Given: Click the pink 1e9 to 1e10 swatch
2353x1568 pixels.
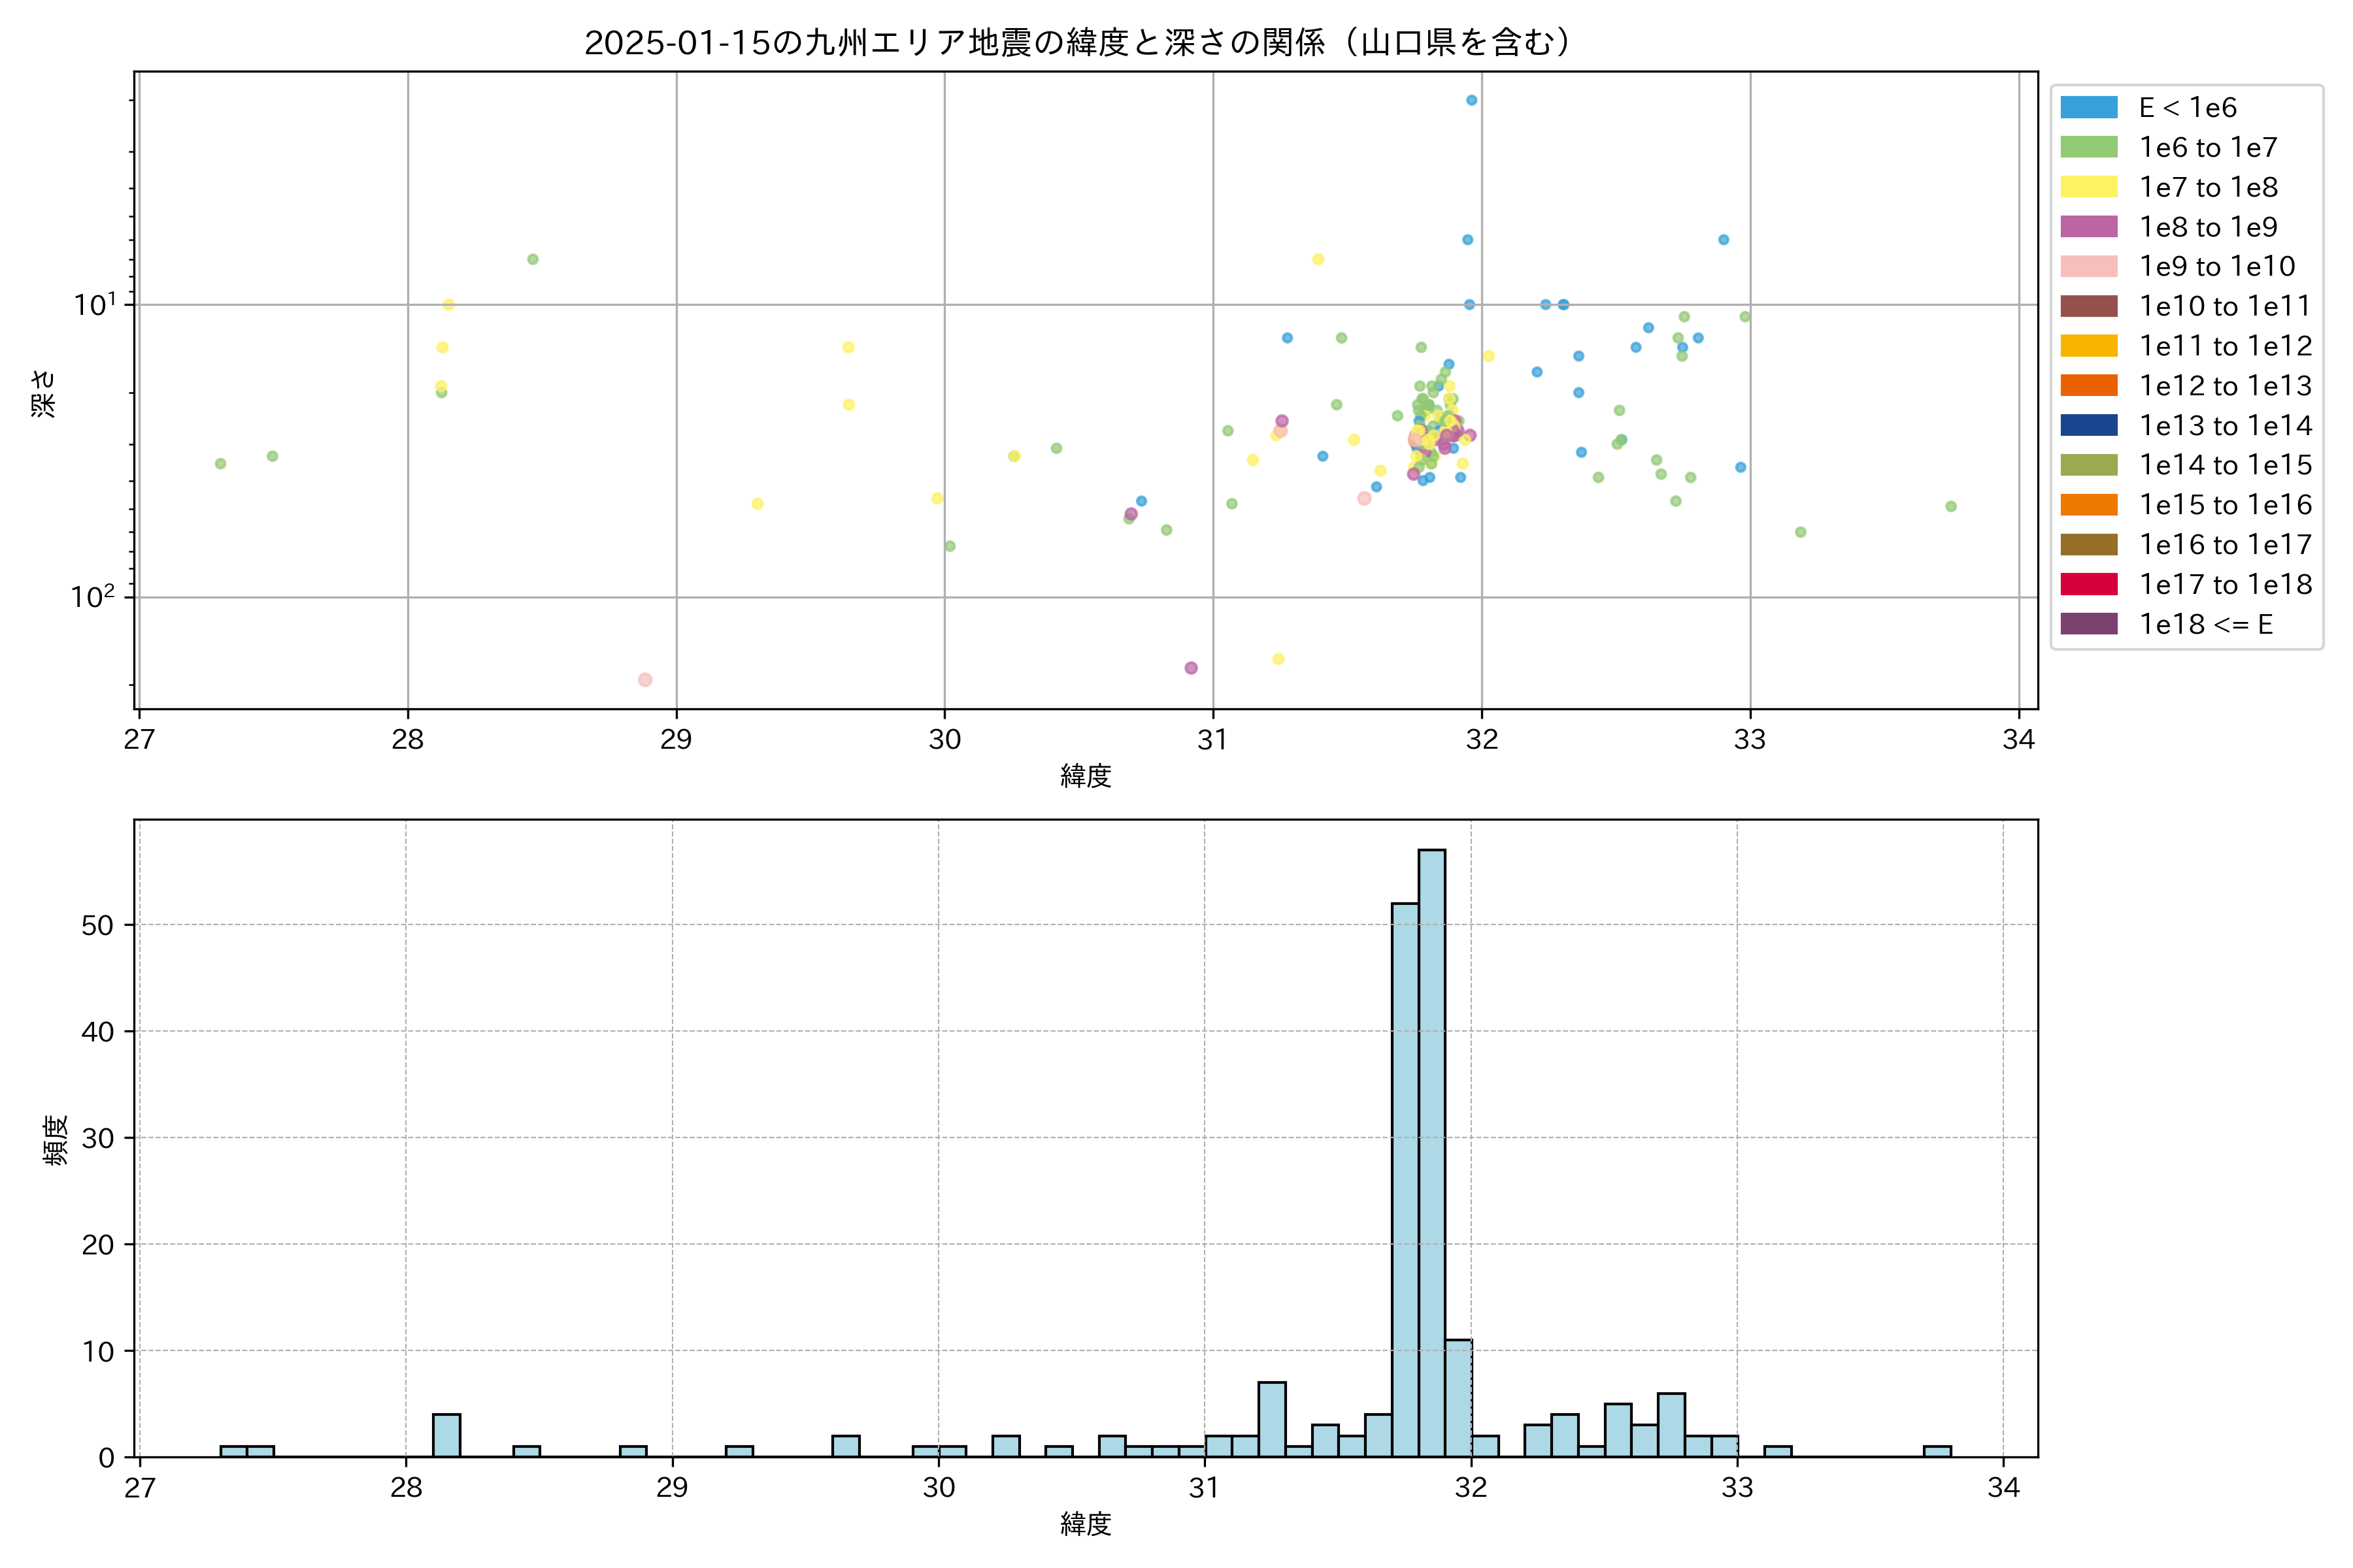Looking at the screenshot, I should click(2089, 267).
